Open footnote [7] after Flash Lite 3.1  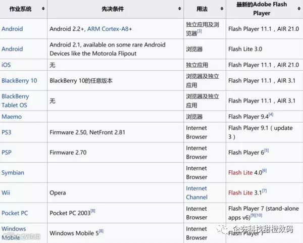click(265, 191)
